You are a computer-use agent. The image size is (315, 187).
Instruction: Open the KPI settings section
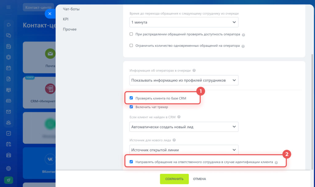coord(66,19)
